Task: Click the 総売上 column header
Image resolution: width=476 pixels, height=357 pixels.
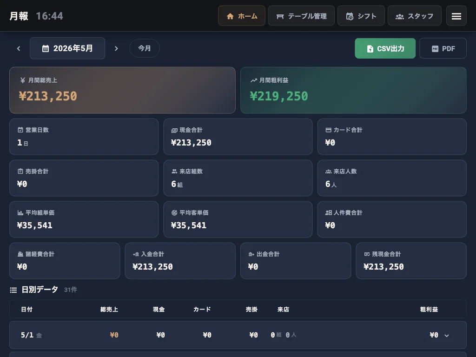Action: click(109, 309)
